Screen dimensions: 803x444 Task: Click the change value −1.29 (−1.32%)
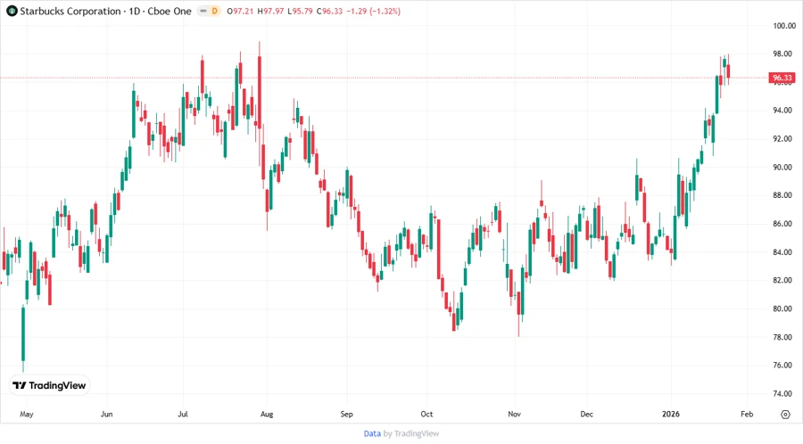(x=373, y=11)
